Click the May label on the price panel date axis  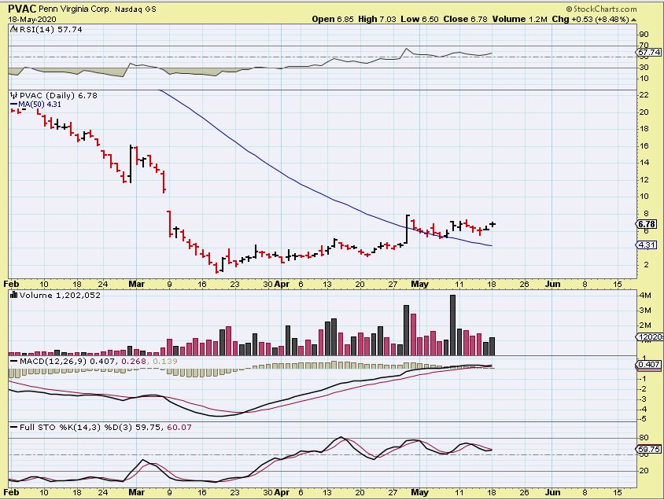419,284
